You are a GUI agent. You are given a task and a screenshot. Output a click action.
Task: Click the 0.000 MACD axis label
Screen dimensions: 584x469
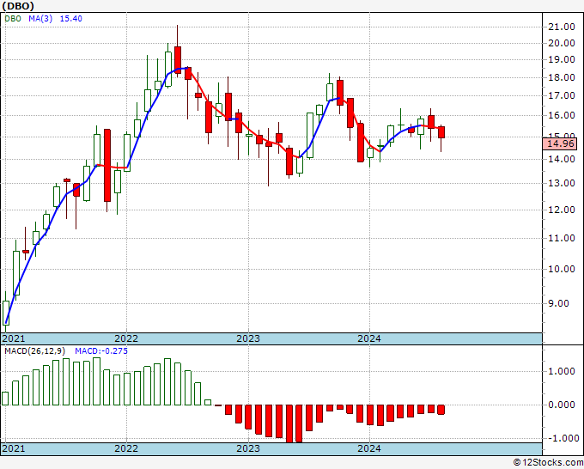[563, 405]
